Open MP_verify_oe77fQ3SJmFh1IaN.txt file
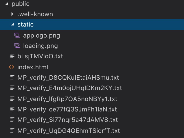The height and width of the screenshot is (138, 184). 67,109
